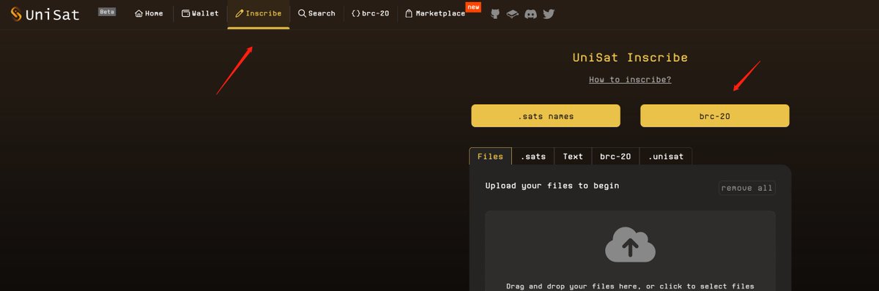Viewport: 879px width, 291px height.
Task: Switch to the brc-20 tab
Action: [x=615, y=156]
